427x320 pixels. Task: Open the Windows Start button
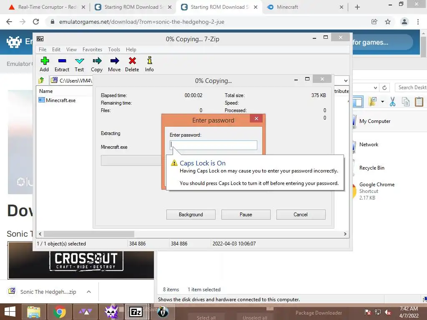click(10, 312)
